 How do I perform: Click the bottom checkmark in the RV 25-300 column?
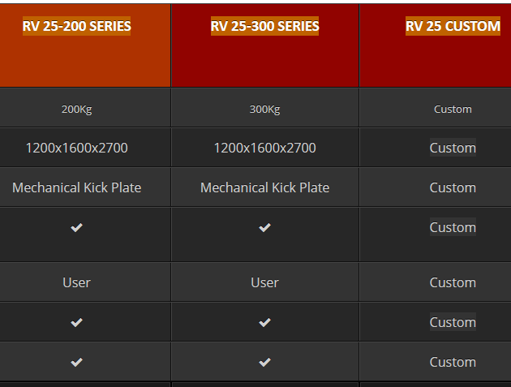point(264,363)
